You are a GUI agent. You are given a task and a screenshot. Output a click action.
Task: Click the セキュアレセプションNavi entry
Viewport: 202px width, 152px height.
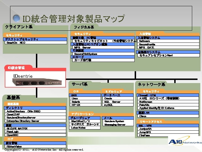(x=169, y=55)
